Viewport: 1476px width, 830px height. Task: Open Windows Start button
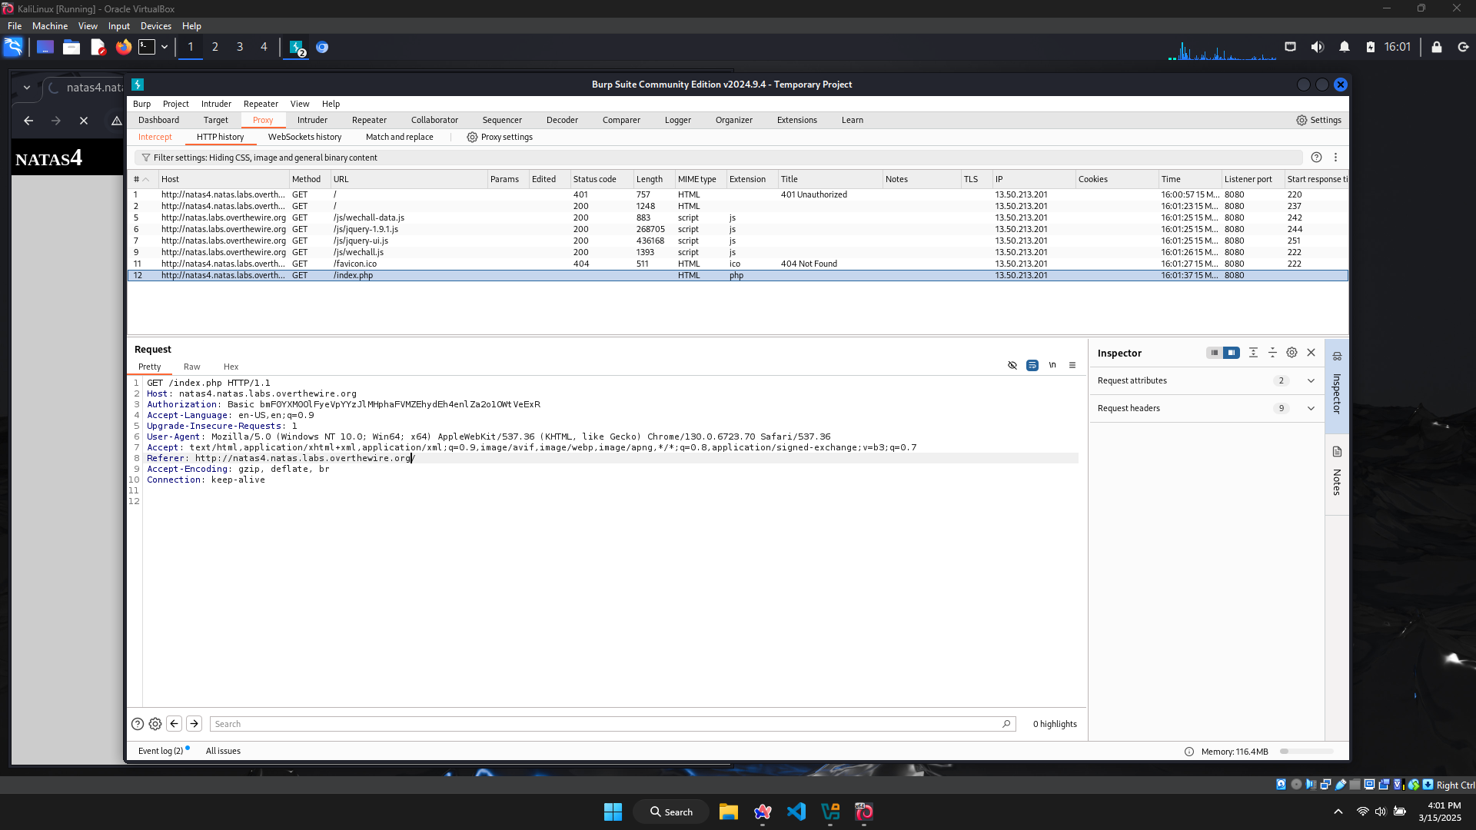coord(613,812)
